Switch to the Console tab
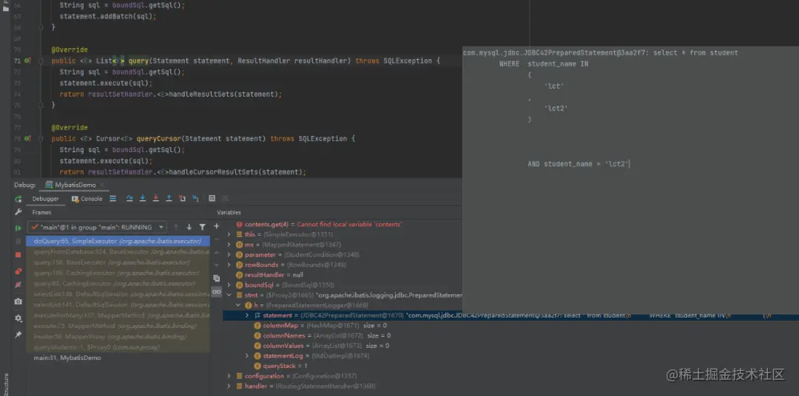 pyautogui.click(x=87, y=199)
